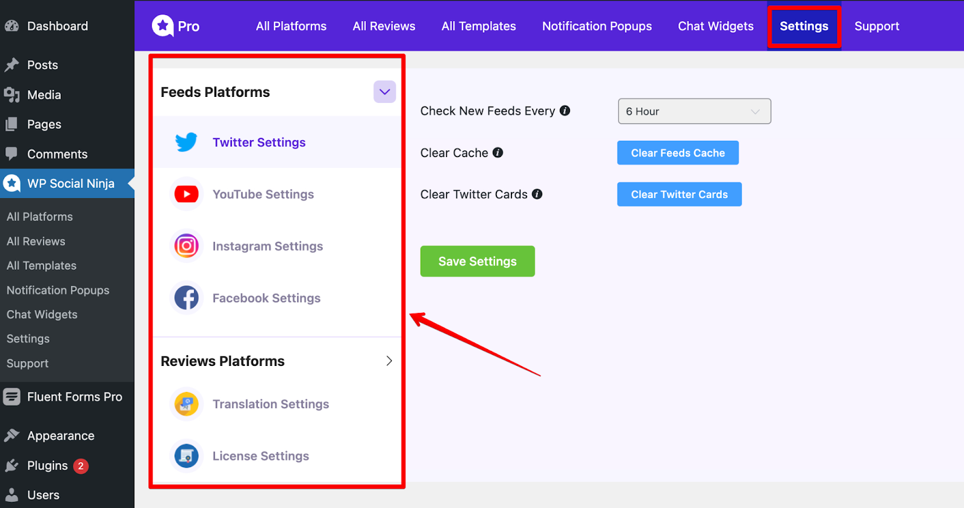The width and height of the screenshot is (964, 508).
Task: Select WP Social Ninja menu item
Action: tap(67, 183)
